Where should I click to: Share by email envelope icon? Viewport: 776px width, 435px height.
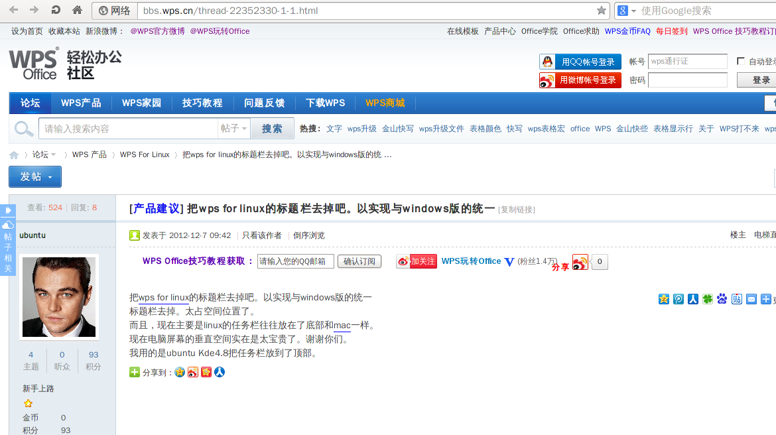point(751,299)
